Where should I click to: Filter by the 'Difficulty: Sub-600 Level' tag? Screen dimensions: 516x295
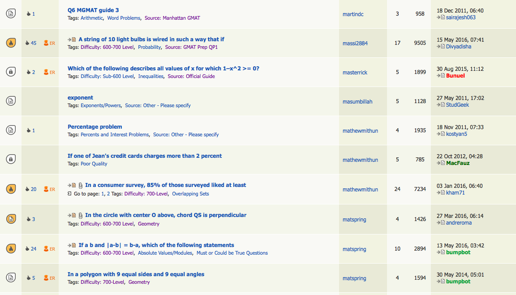(107, 76)
